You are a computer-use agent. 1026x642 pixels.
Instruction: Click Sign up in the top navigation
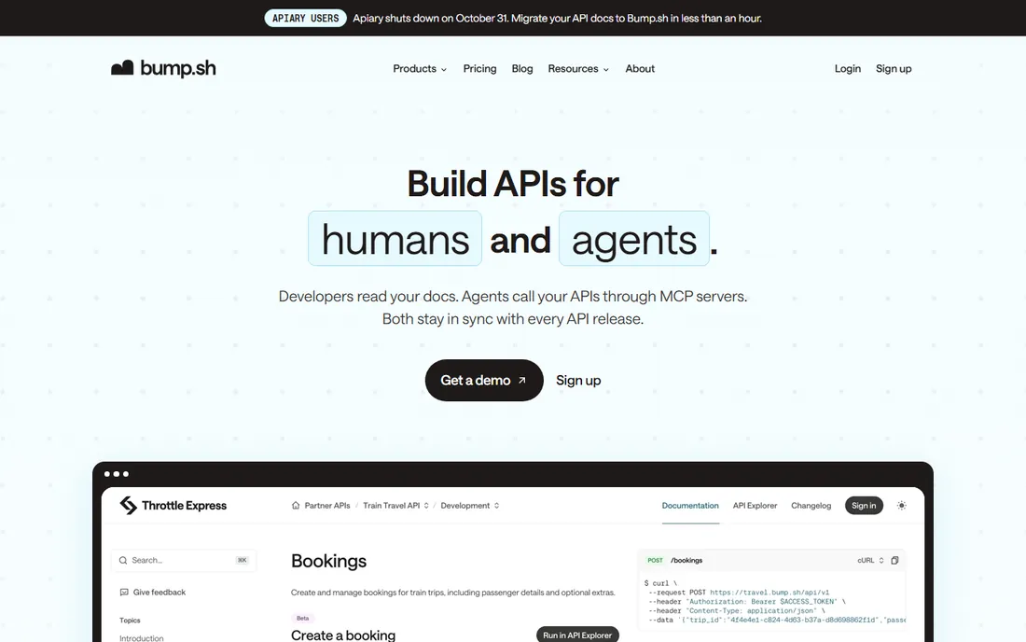click(x=894, y=69)
